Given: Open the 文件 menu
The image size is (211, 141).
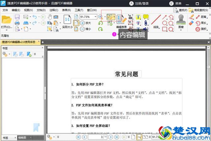Looking at the screenshot, I should (x=5, y=10).
